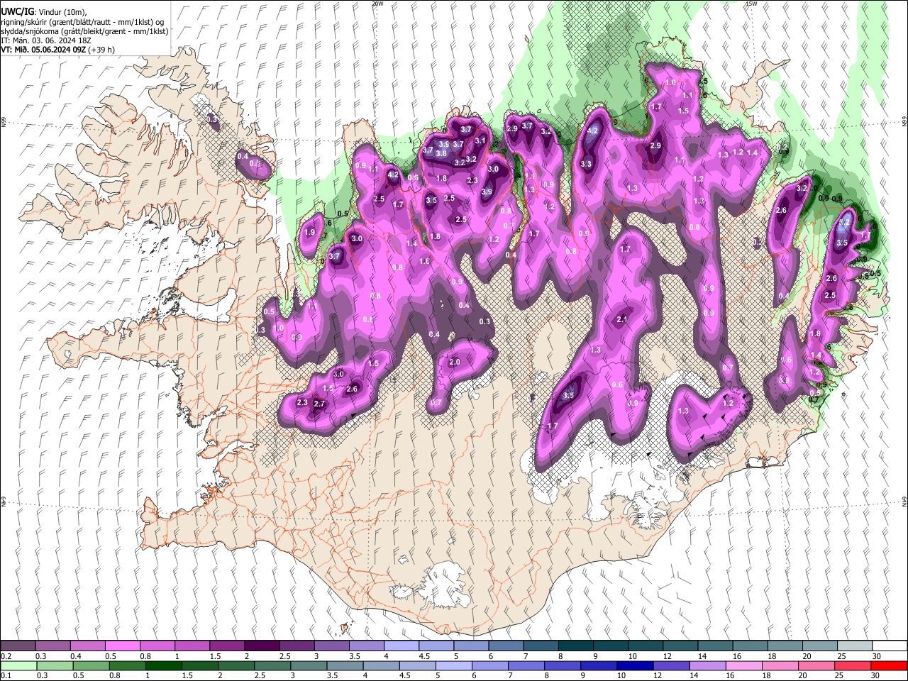The height and width of the screenshot is (681, 908).
Task: Click top legend swatch between 14 and 16
Action: tap(716, 646)
